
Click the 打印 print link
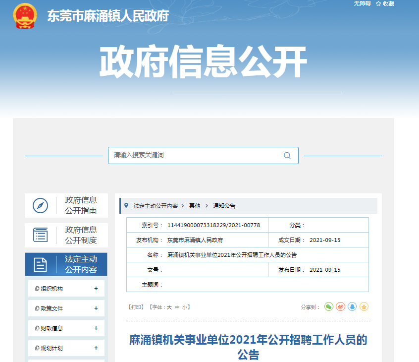(136, 307)
